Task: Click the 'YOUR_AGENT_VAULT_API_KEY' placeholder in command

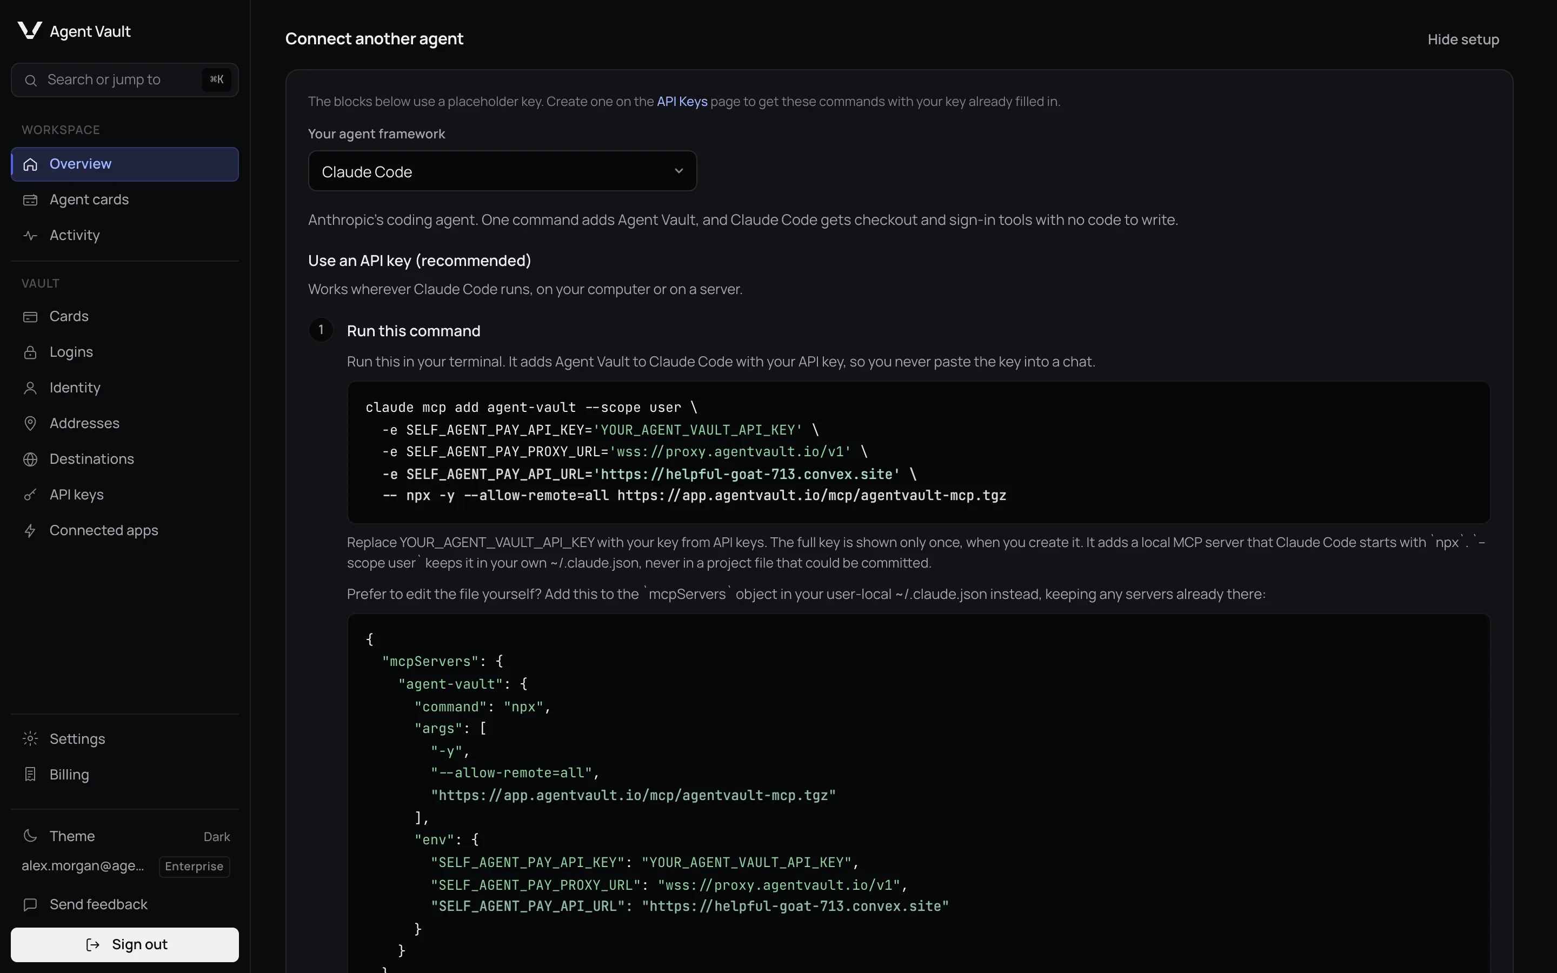Action: [697, 430]
